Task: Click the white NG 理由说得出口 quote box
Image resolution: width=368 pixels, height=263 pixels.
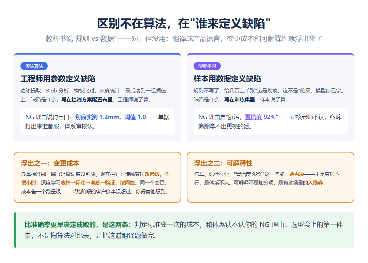Action: click(x=97, y=121)
